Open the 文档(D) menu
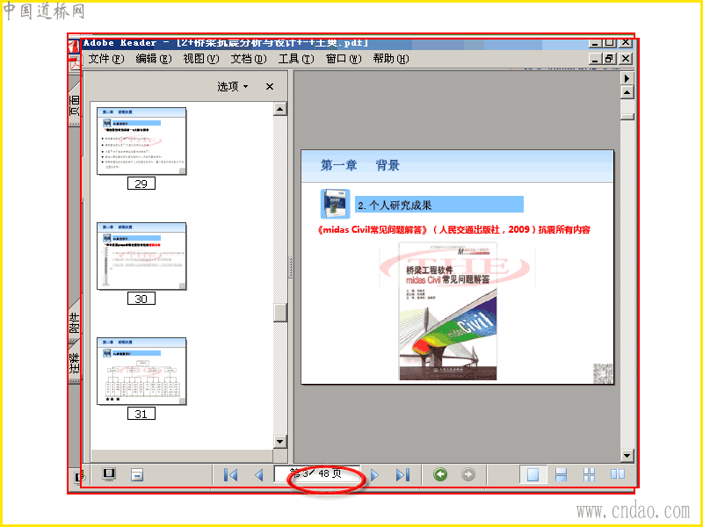The image size is (703, 527). point(249,59)
